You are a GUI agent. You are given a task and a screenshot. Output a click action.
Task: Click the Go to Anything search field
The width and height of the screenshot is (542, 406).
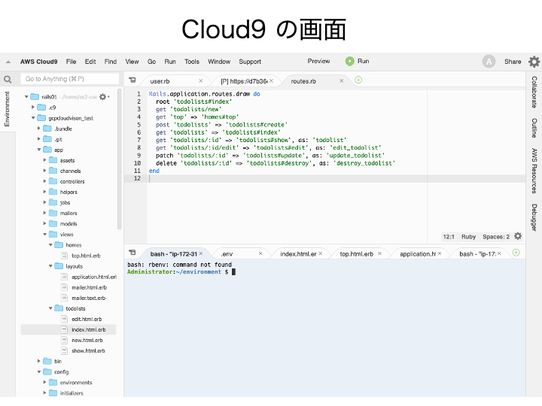coord(69,79)
